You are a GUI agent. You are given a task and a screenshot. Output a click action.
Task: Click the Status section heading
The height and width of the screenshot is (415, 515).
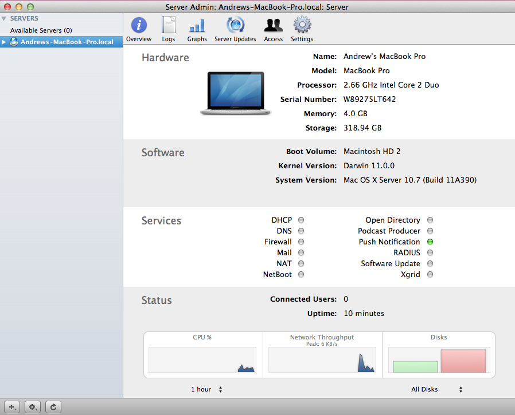click(x=157, y=301)
